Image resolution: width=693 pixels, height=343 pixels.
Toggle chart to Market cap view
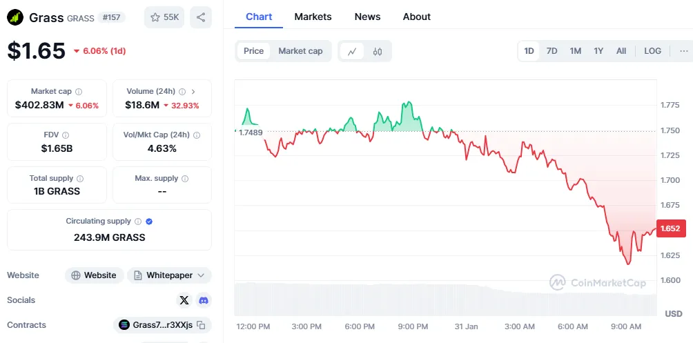(x=300, y=51)
